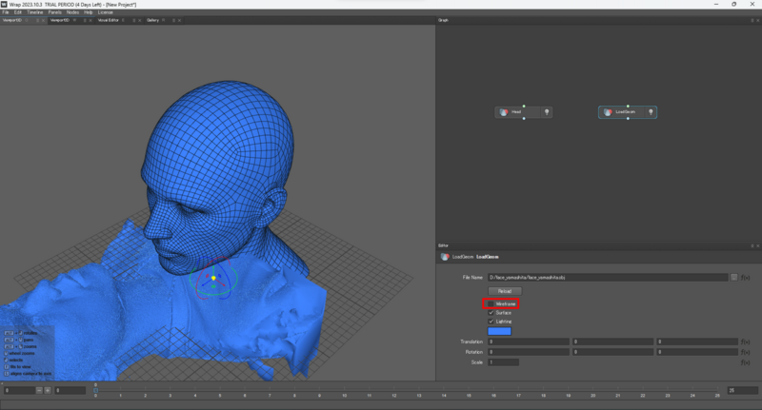This screenshot has height=410, width=762.
Task: Open expression f(x) for Rotation
Action: 745,353
